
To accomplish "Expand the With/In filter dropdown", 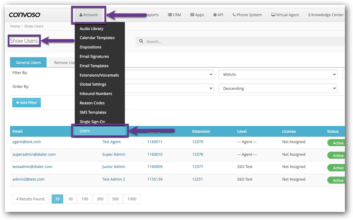I will click(278, 75).
